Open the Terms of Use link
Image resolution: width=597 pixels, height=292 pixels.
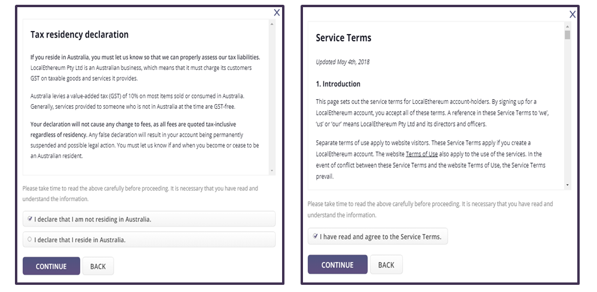[x=422, y=154]
